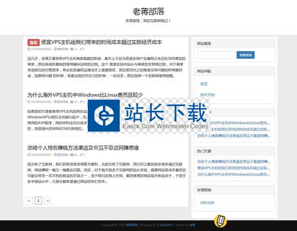Click the category icon on the 便宜VPS主机 post
This screenshot has width=297, height=231.
pyautogui.click(x=55, y=49)
